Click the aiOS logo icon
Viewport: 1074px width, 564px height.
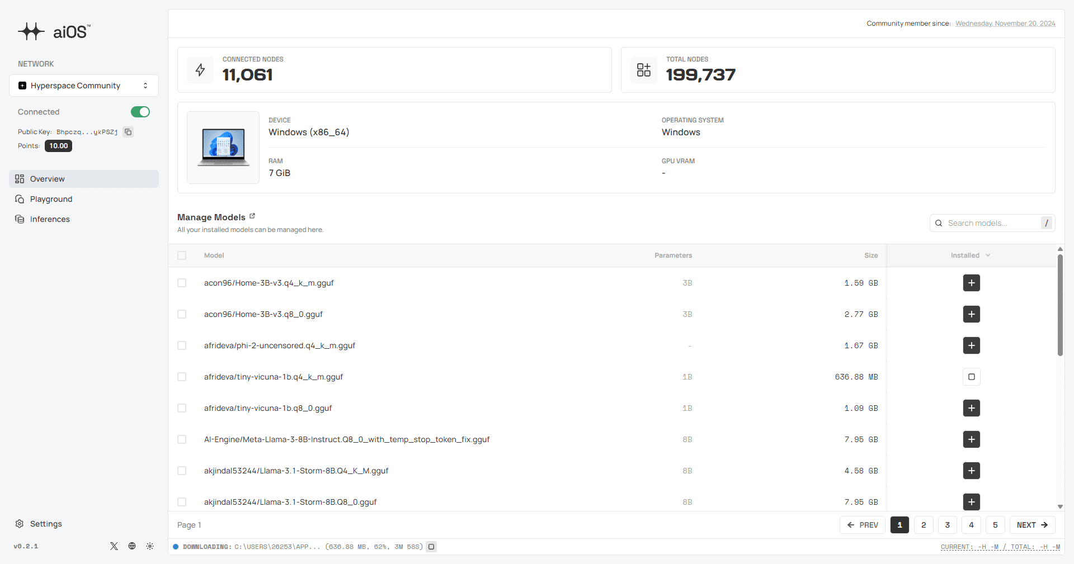pyautogui.click(x=31, y=31)
